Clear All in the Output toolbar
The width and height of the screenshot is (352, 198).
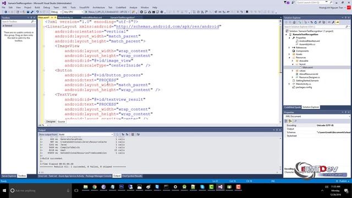tap(133, 134)
